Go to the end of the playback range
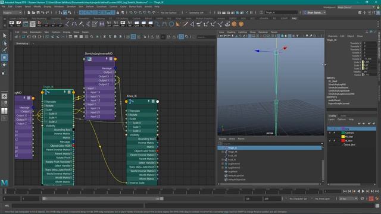The image size is (381, 214). (x=377, y=191)
